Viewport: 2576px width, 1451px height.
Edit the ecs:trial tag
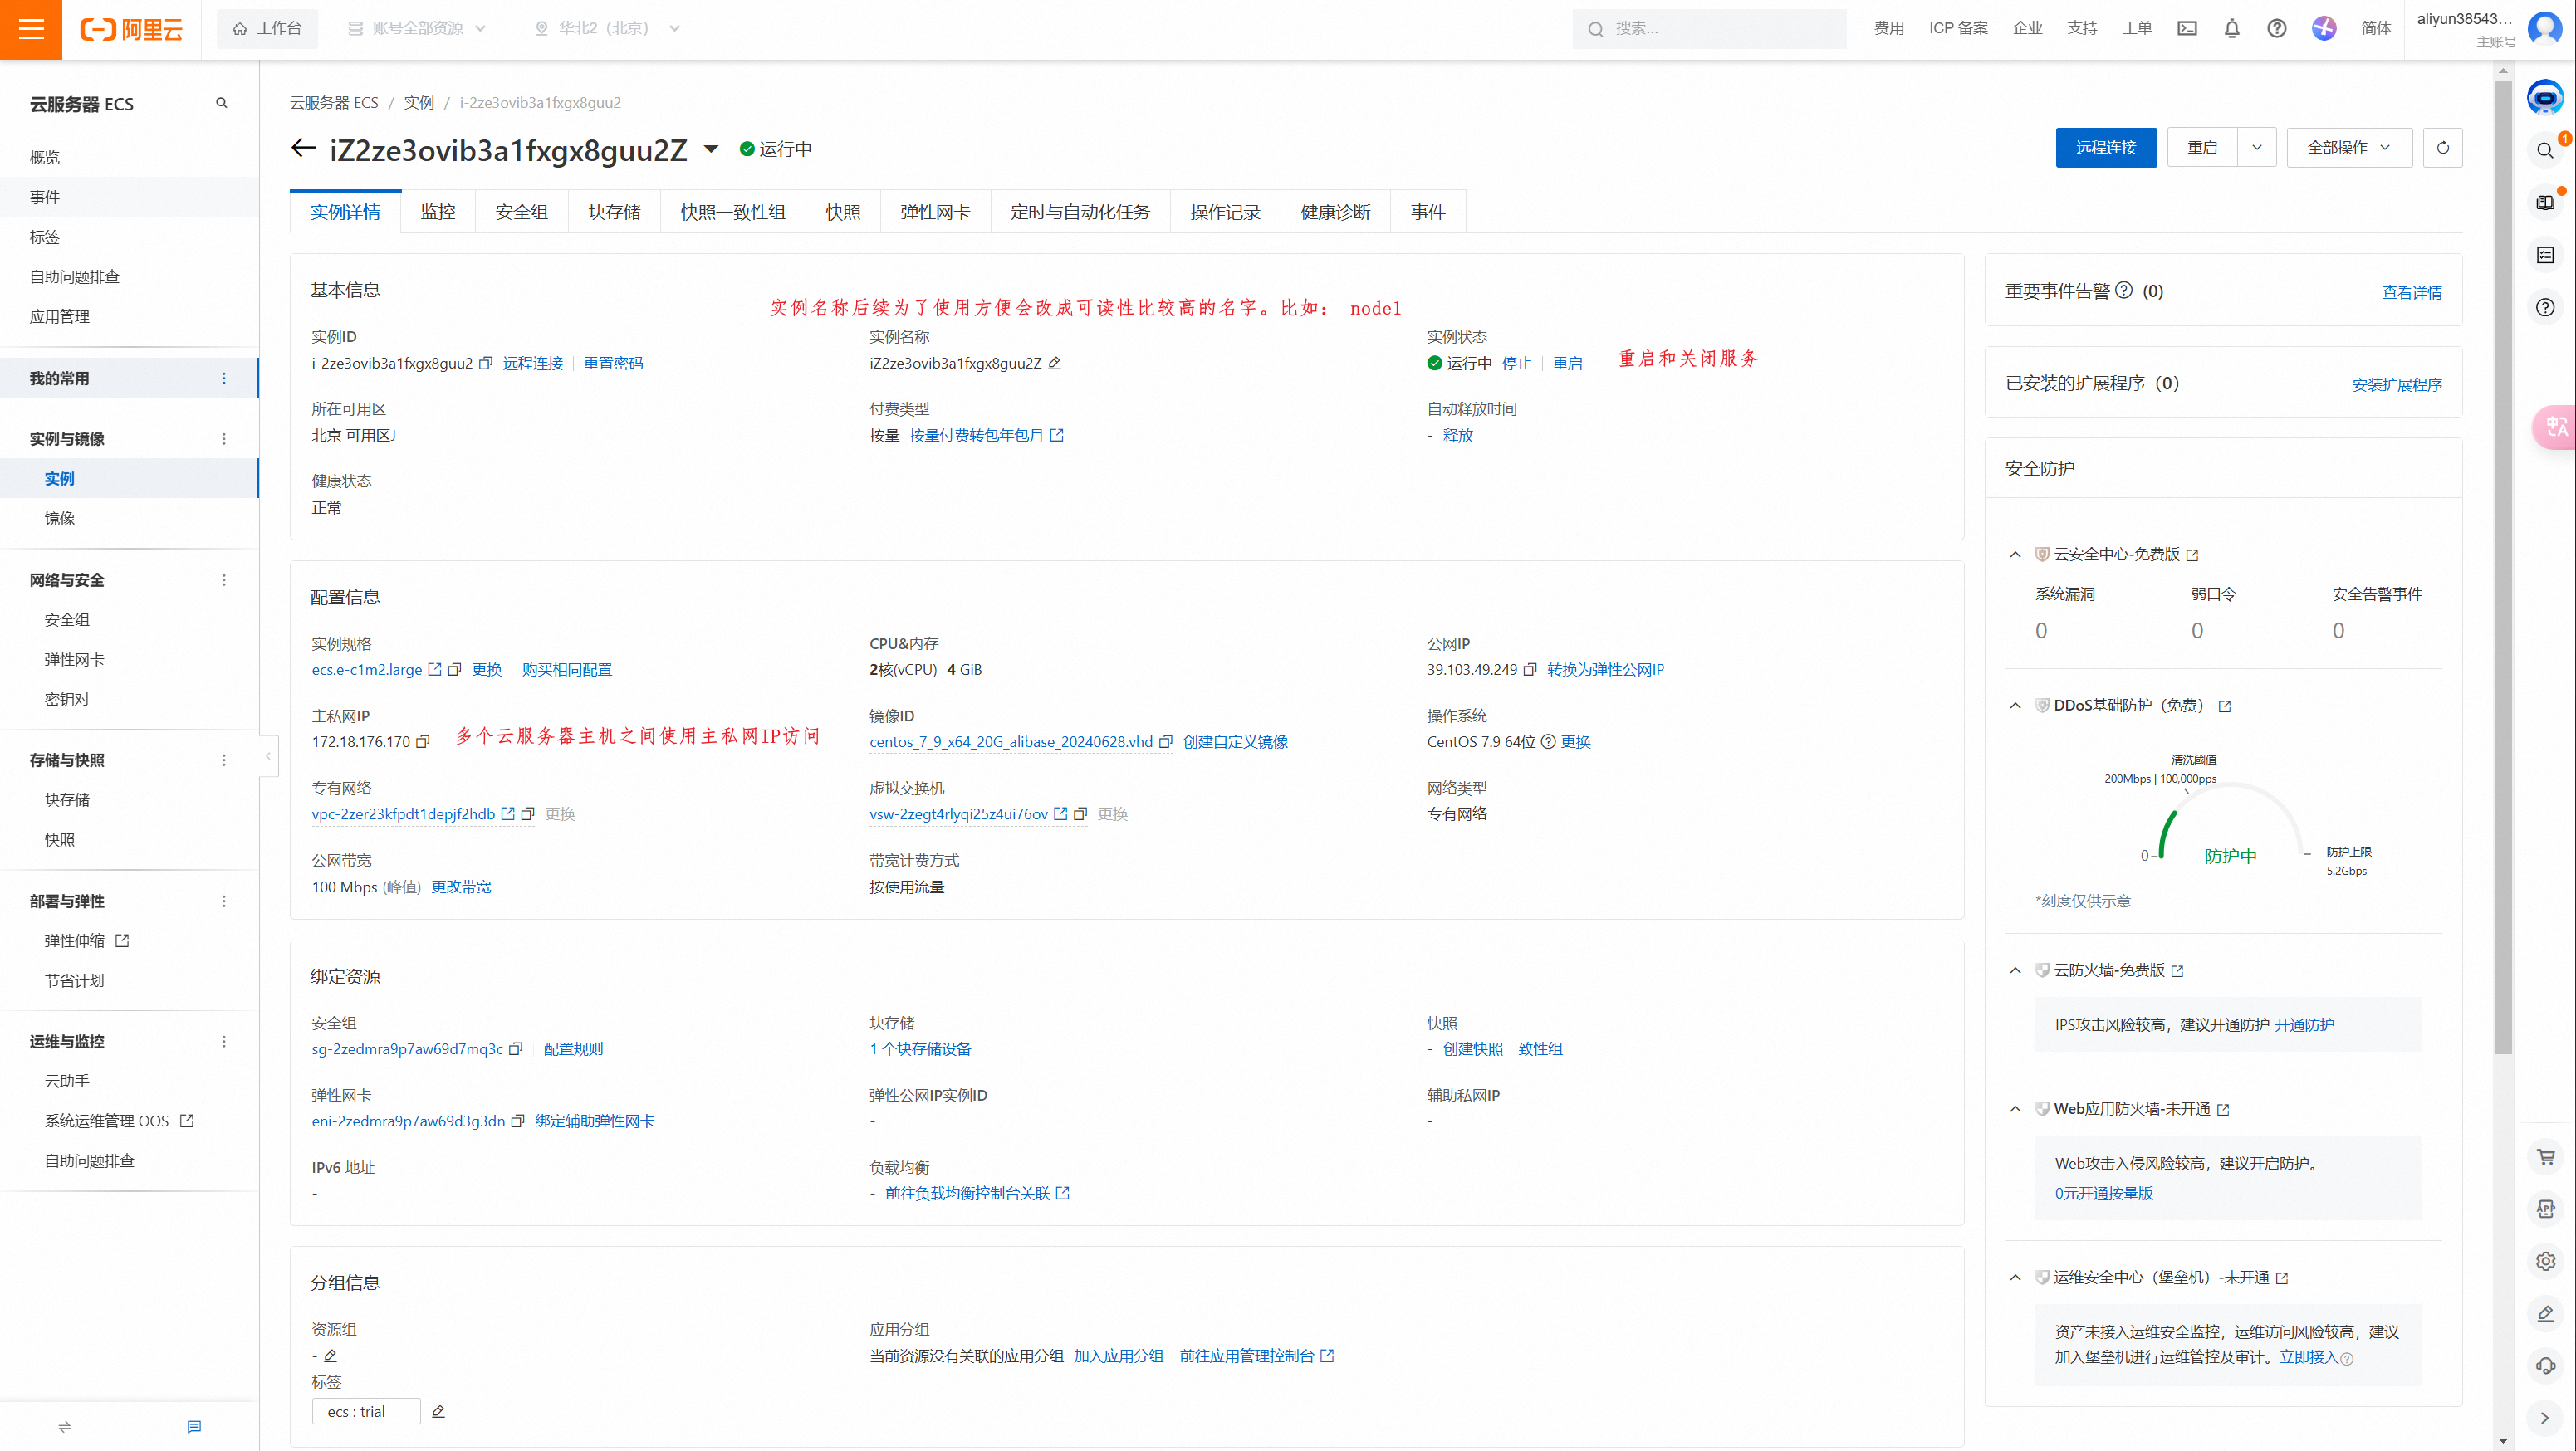438,1412
